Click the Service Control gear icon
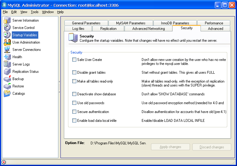 [x=7, y=28]
